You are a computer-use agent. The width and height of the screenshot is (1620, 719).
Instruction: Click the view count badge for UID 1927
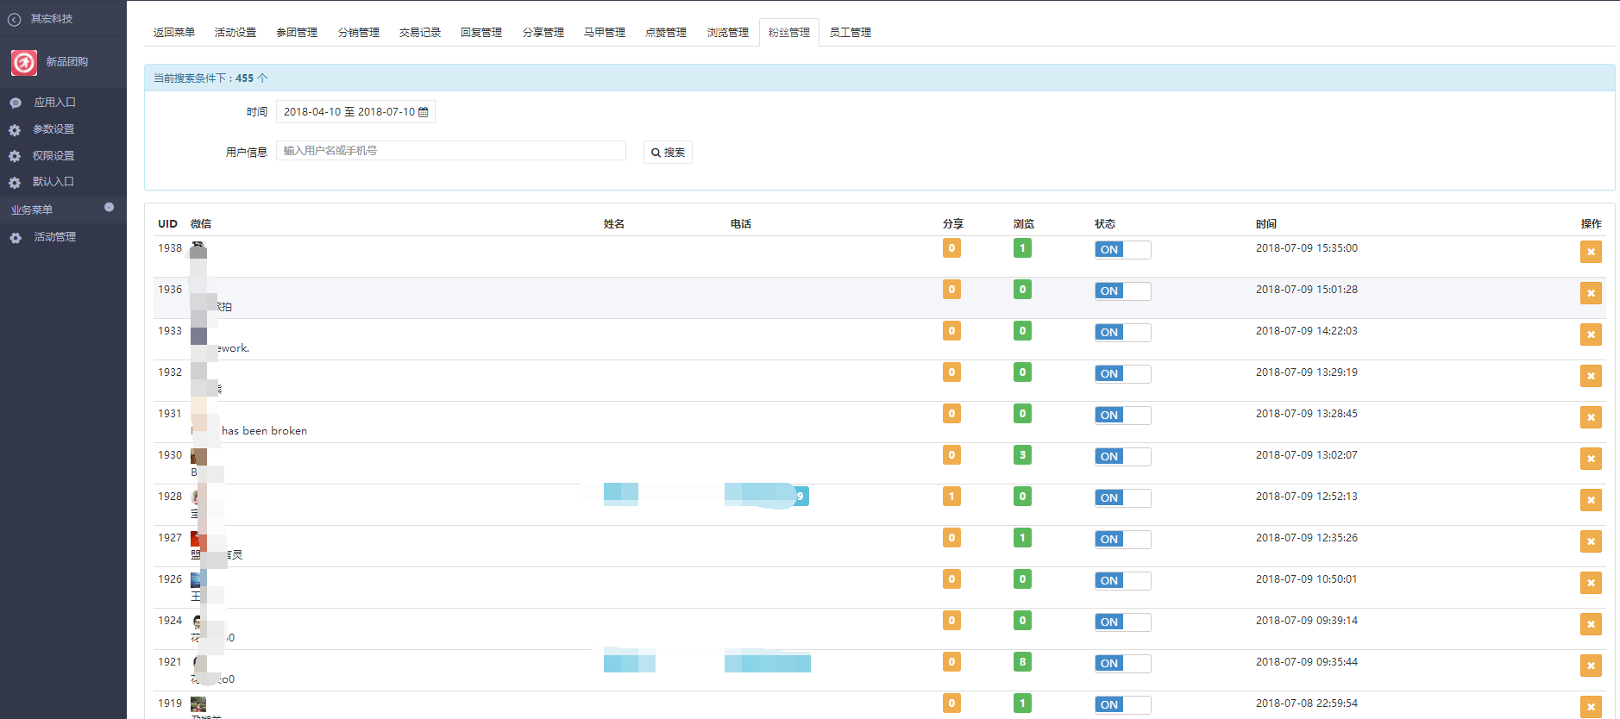(1022, 538)
